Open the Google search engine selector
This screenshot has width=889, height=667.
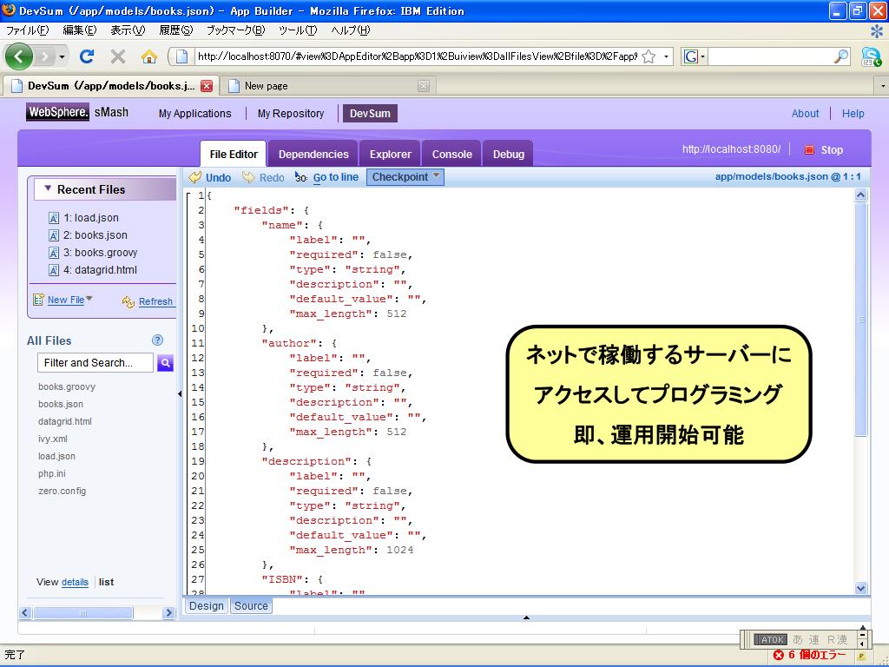coord(695,56)
